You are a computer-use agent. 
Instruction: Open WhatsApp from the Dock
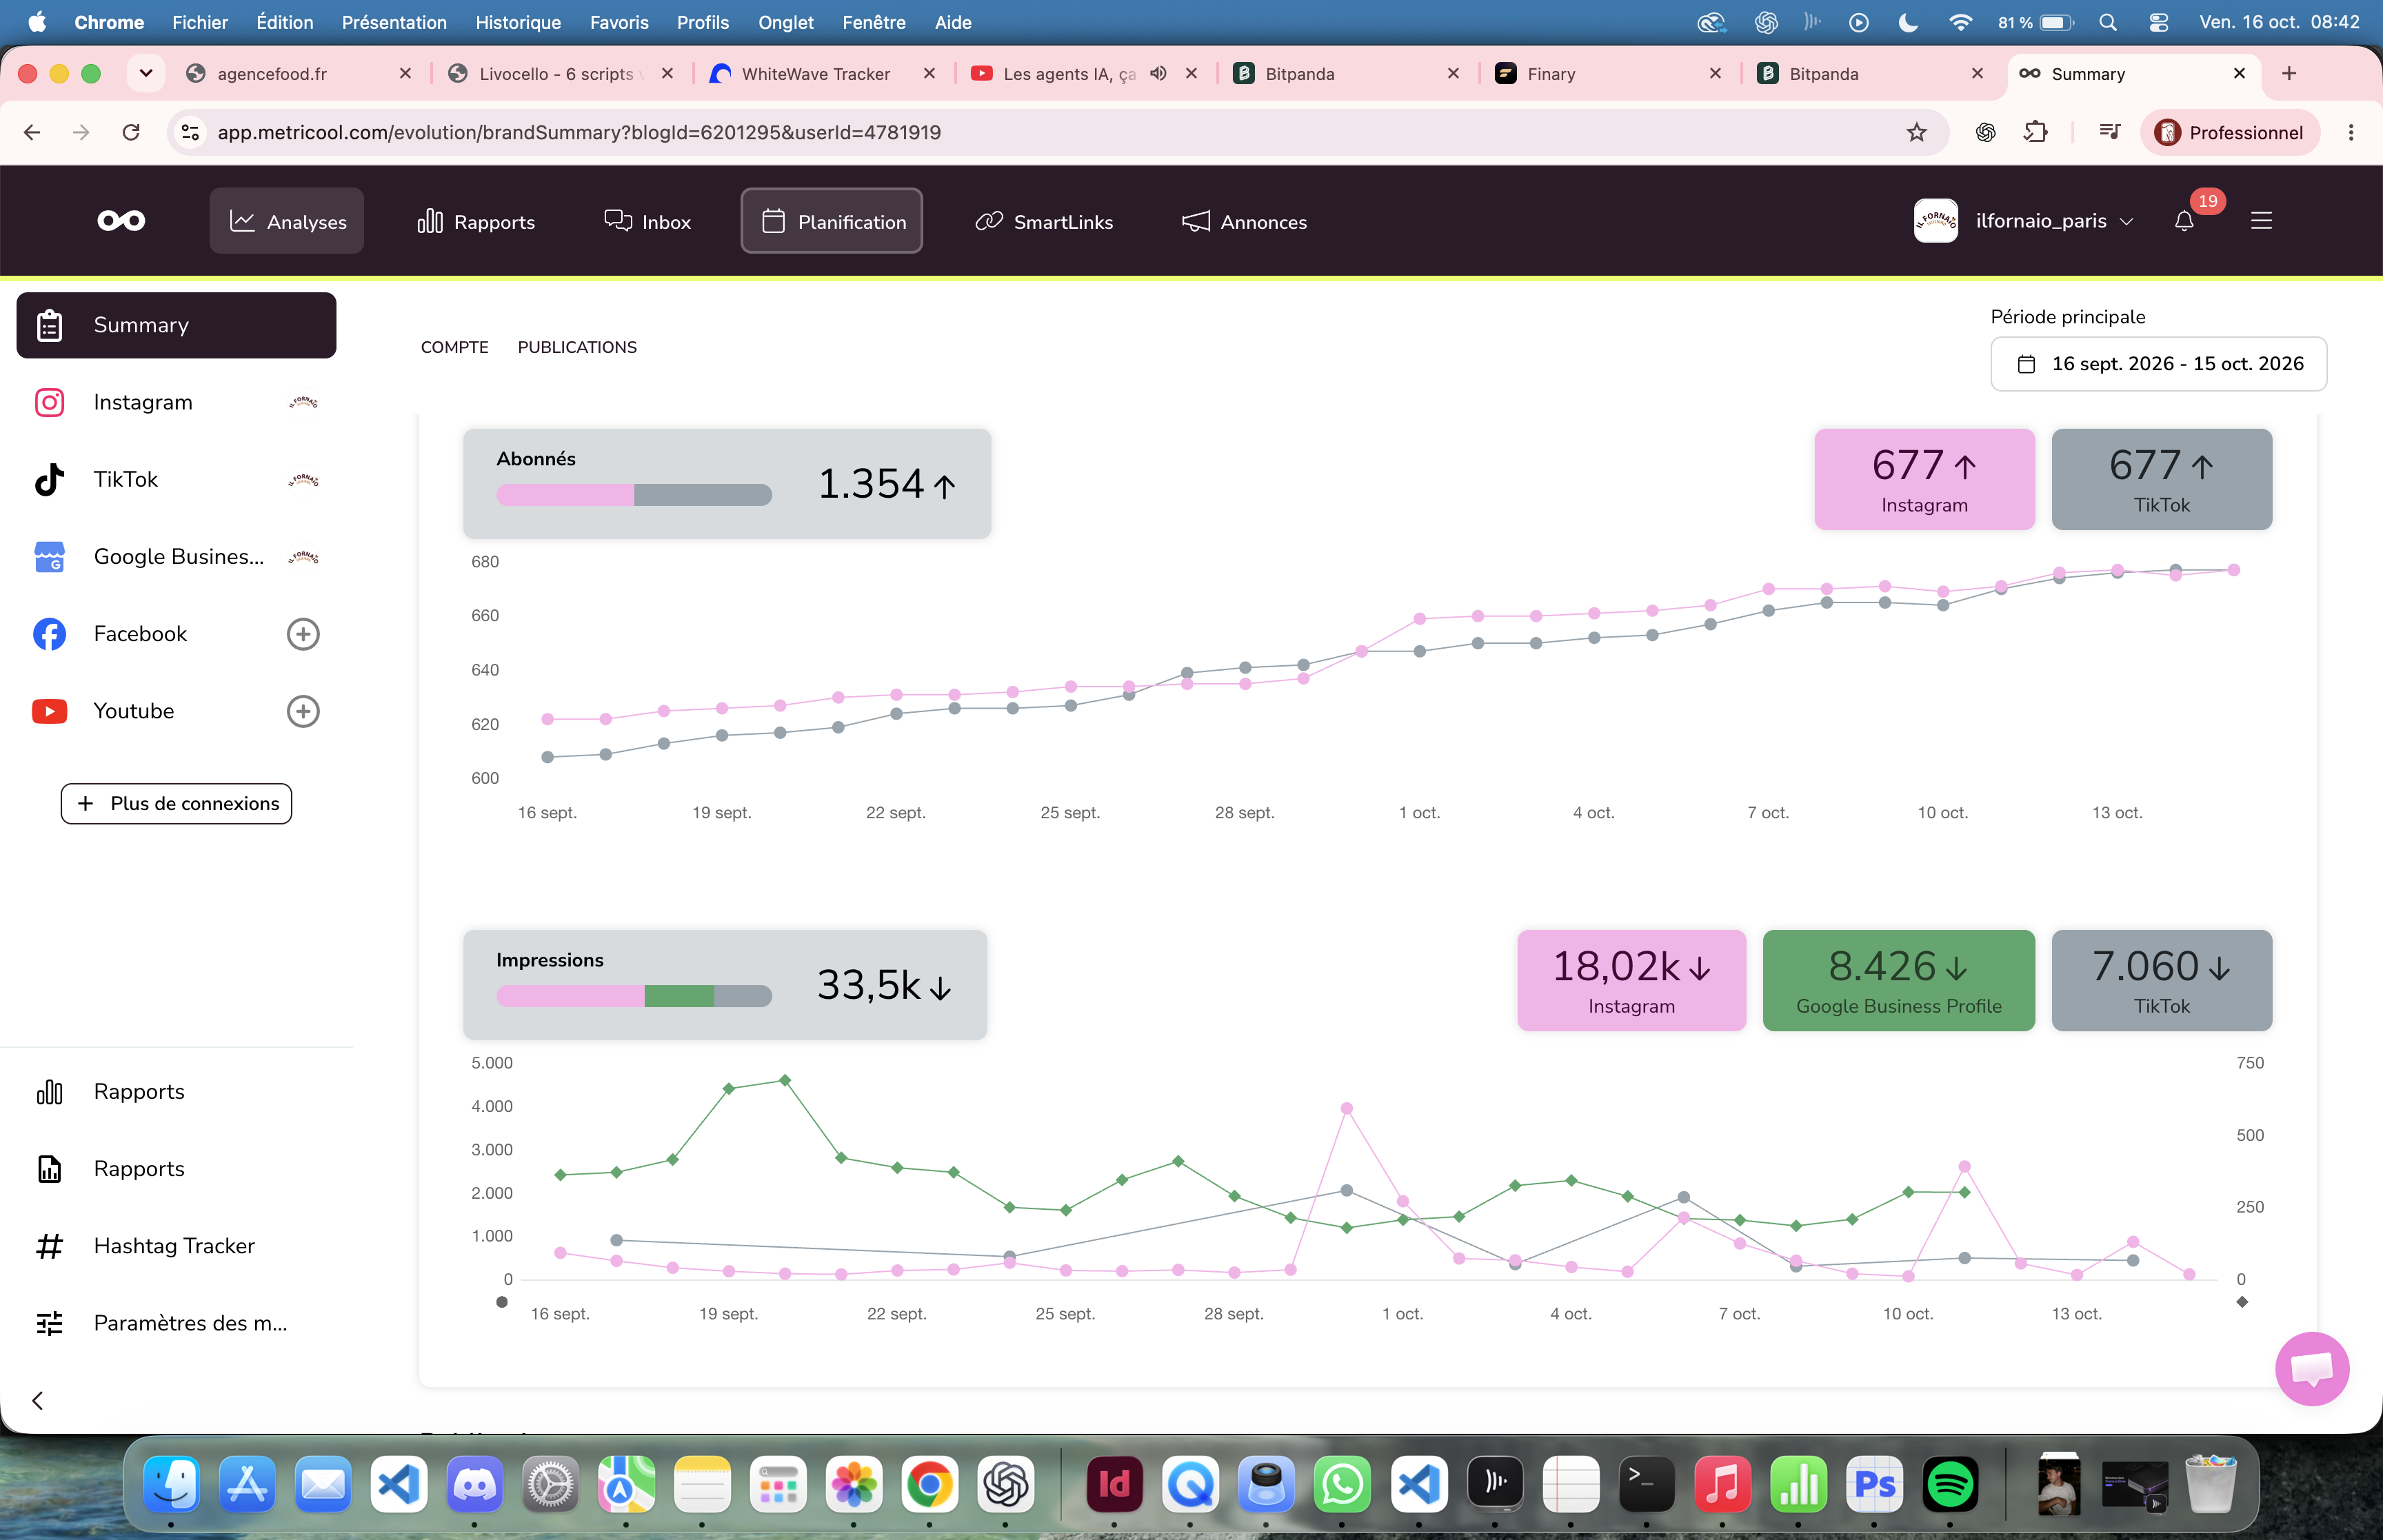[x=1341, y=1484]
